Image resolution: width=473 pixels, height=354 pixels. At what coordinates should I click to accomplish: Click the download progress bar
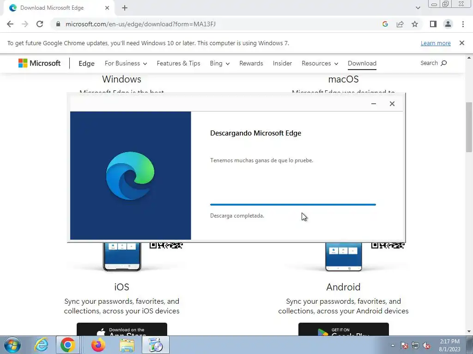[x=293, y=204]
